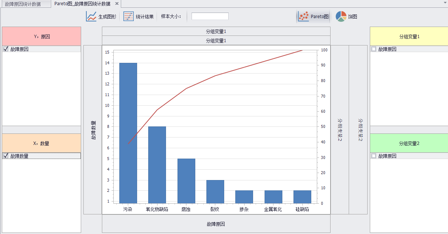Click the 生成图形 (generate graph) icon
The width and height of the screenshot is (448, 234).
tap(91, 16)
